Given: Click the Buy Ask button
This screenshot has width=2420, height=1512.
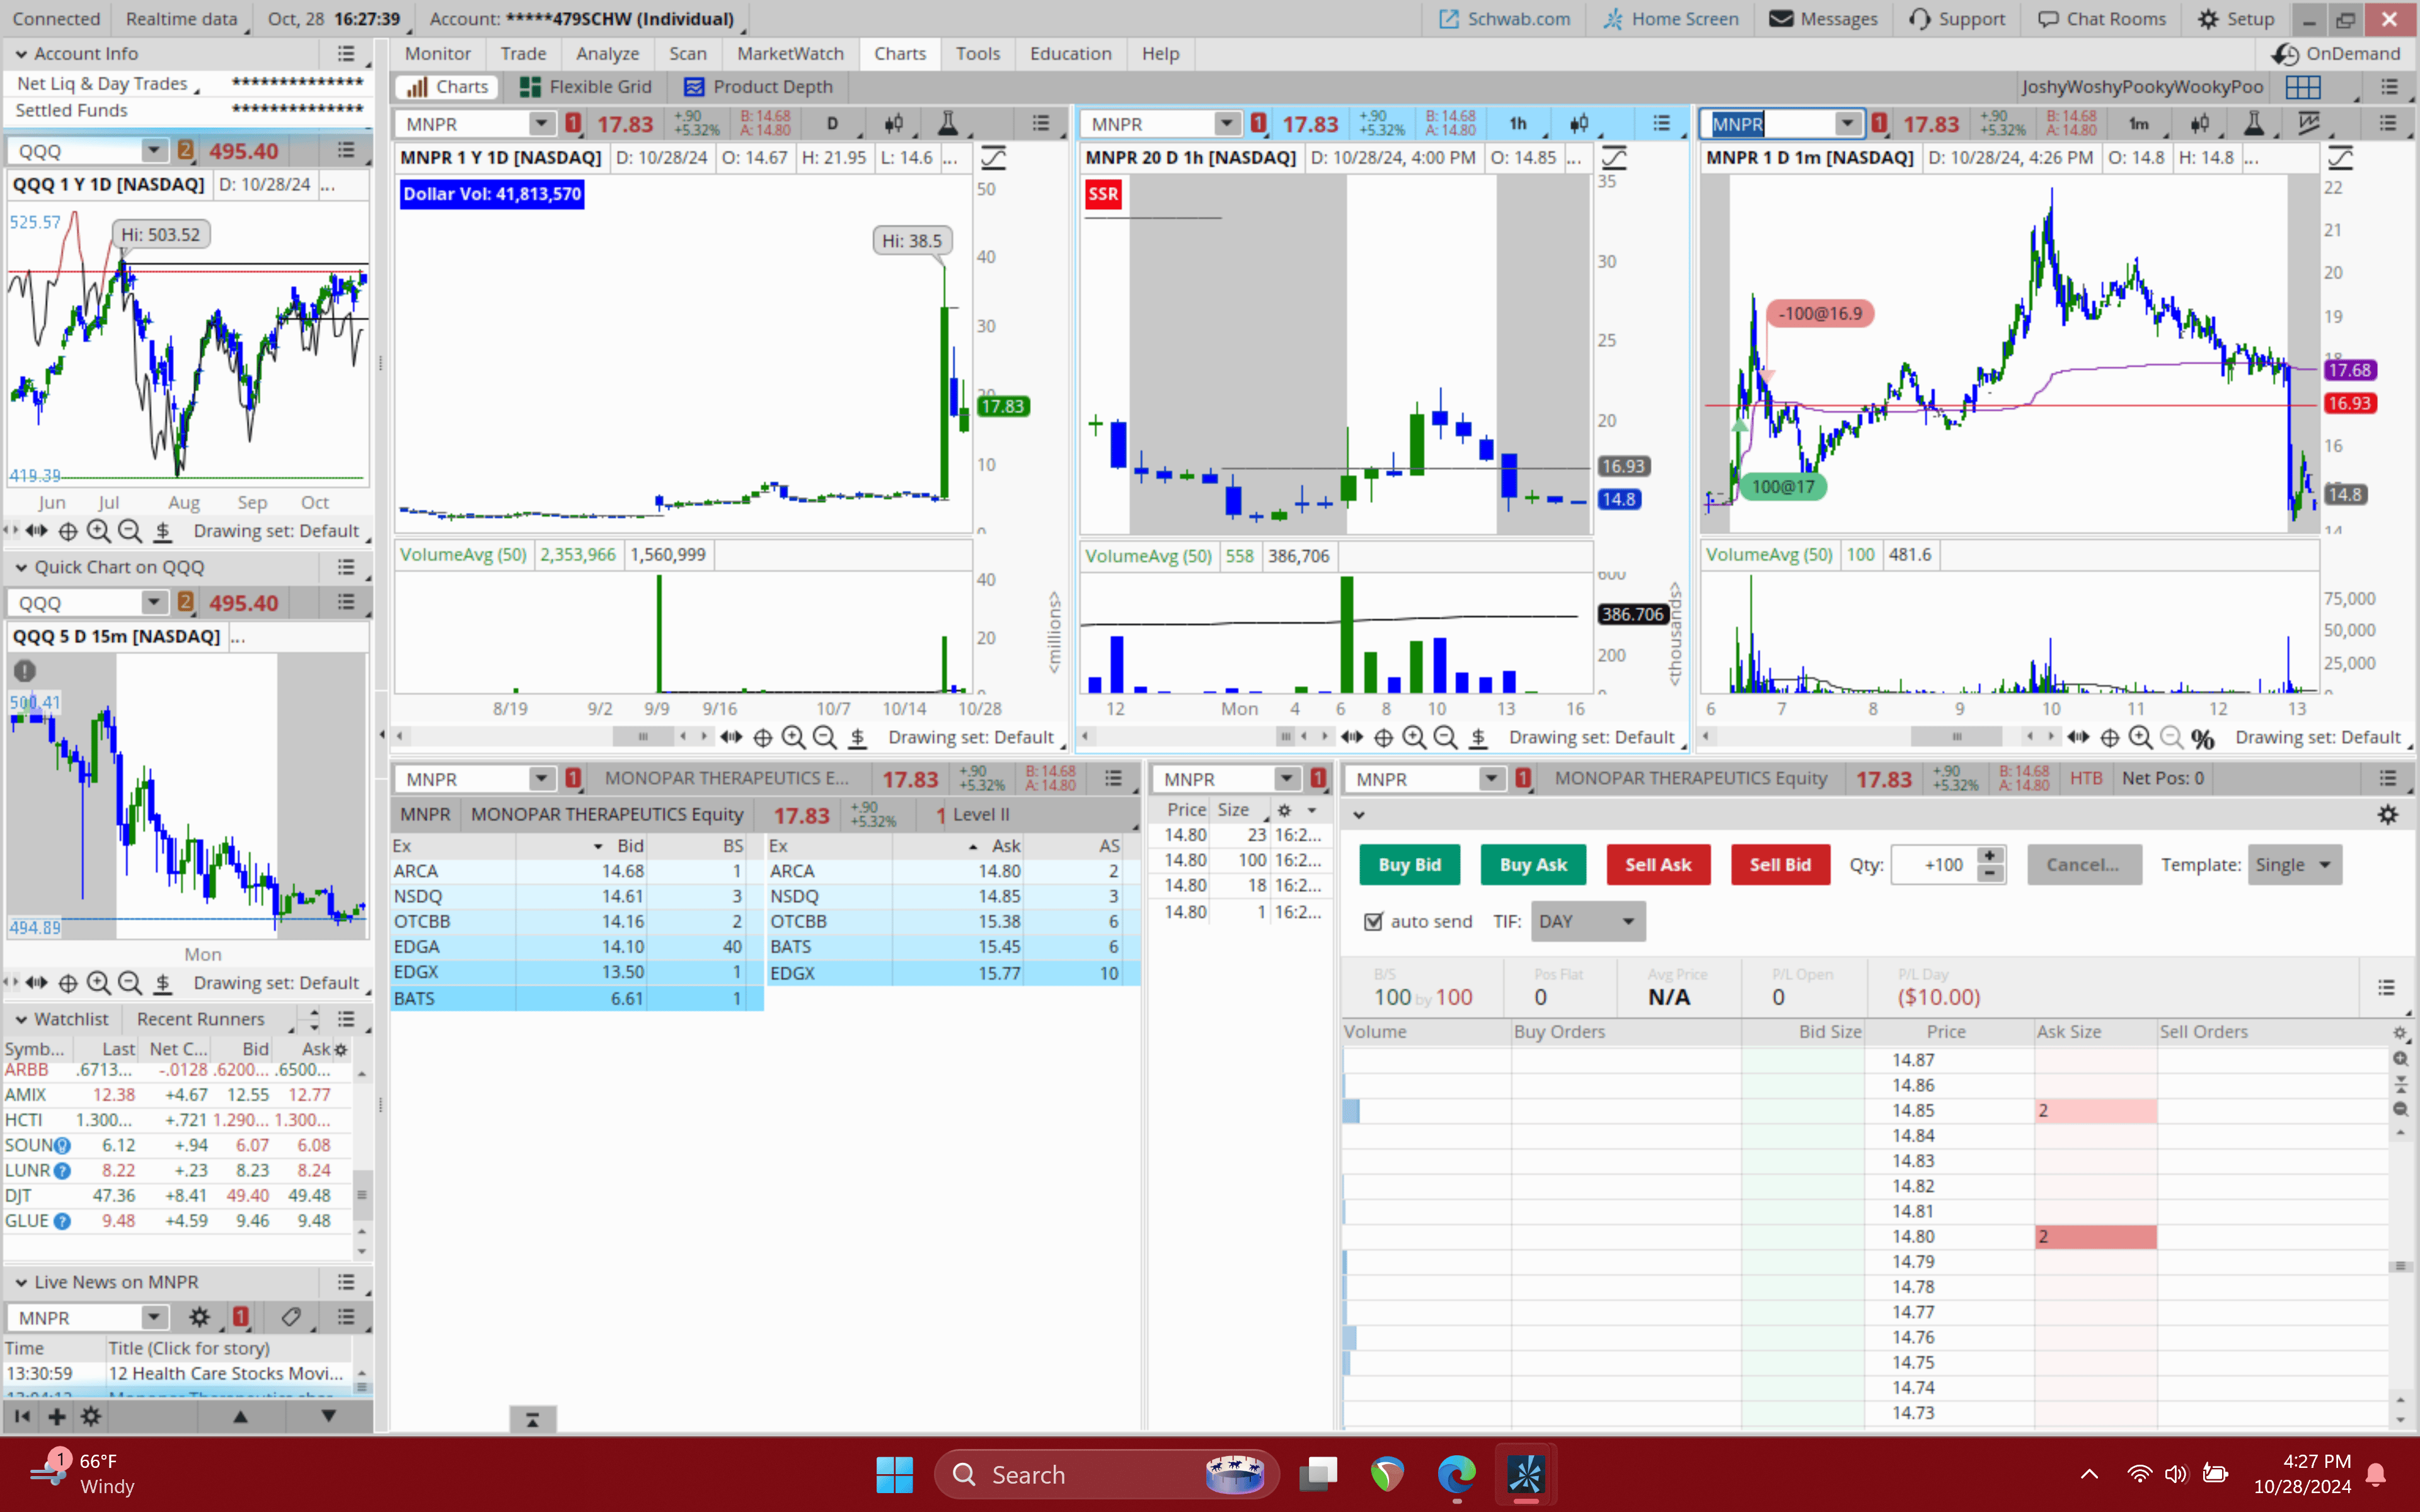Looking at the screenshot, I should coord(1532,865).
